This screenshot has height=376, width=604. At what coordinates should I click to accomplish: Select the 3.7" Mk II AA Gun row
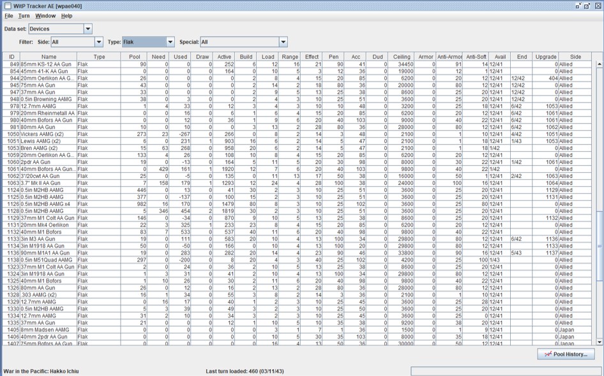point(297,183)
